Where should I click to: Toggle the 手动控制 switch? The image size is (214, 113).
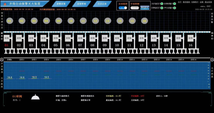click(135, 8)
